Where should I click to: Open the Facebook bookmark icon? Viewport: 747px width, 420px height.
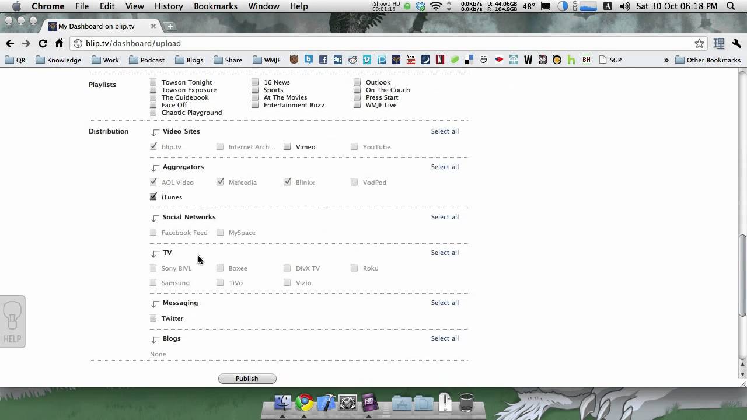323,60
